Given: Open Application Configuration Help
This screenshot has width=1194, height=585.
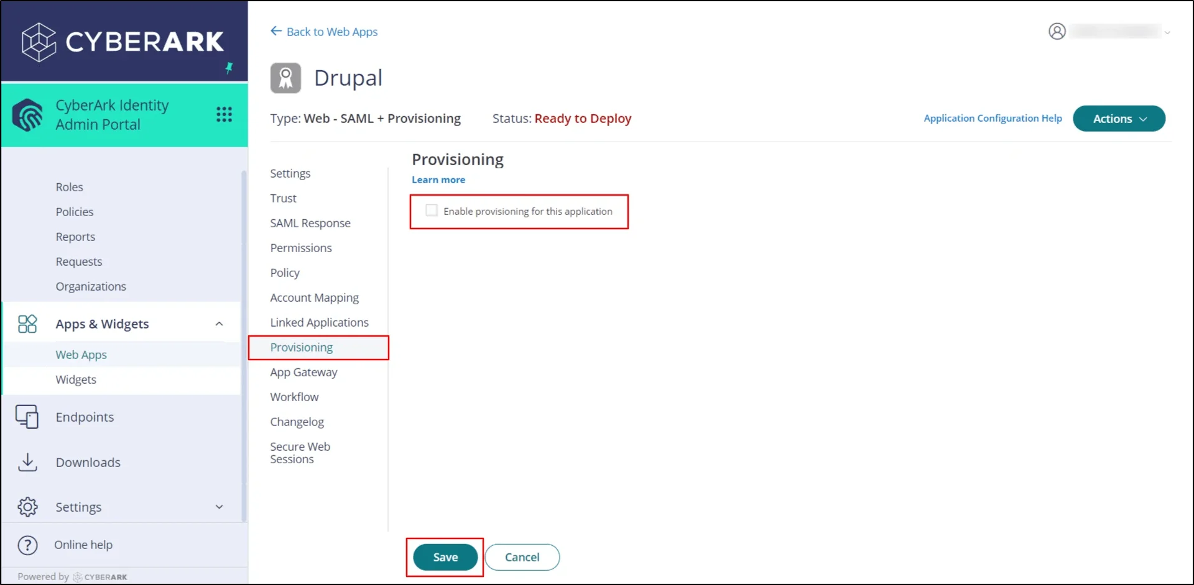Looking at the screenshot, I should pyautogui.click(x=993, y=118).
